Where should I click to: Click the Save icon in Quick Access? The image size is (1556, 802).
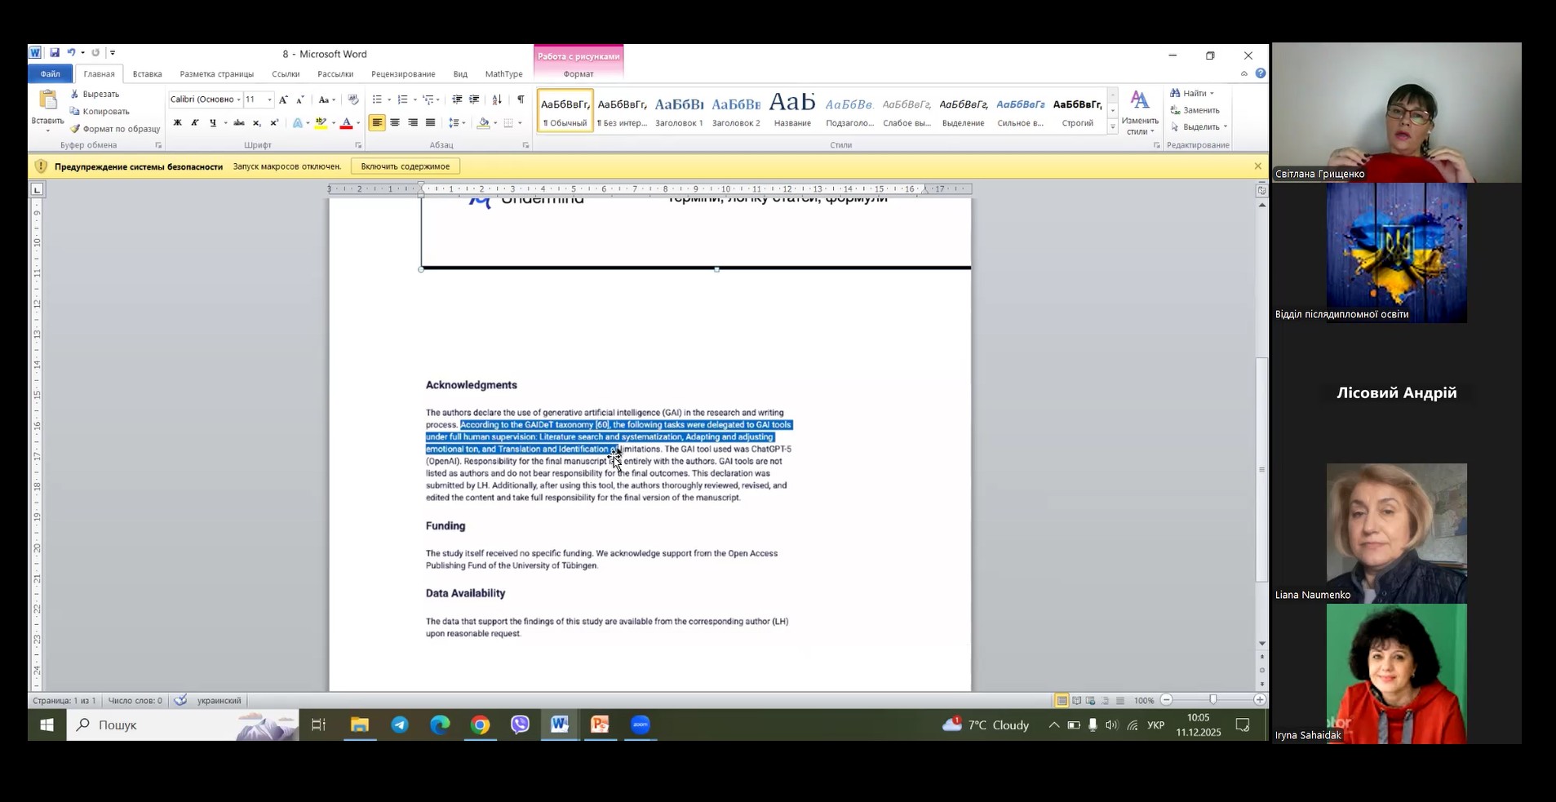tap(55, 53)
